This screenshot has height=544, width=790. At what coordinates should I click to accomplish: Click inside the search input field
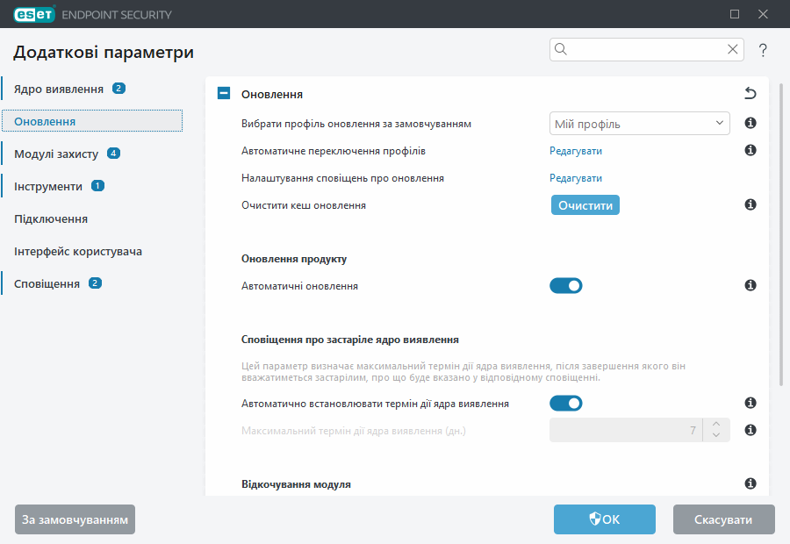(x=641, y=49)
